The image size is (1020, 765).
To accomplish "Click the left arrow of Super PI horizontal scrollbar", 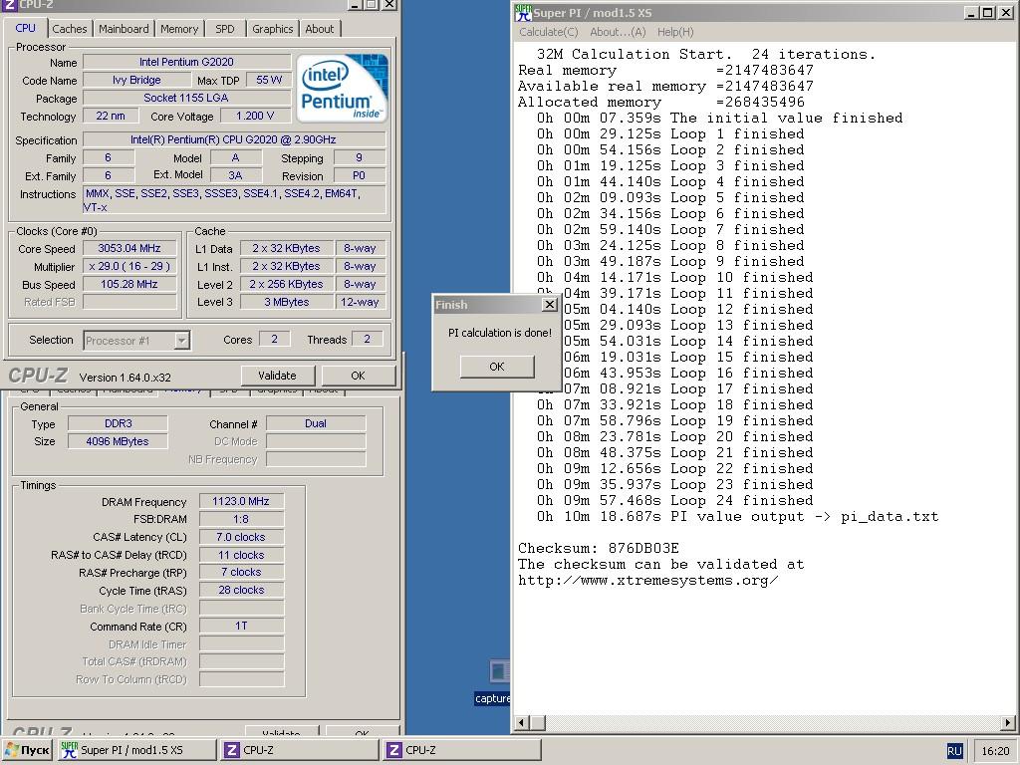I will click(522, 722).
